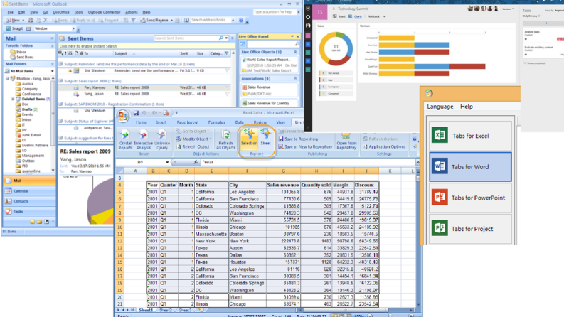Click the Live Office Panel search magnifier
Screen dimensions: 564x317
point(297,44)
